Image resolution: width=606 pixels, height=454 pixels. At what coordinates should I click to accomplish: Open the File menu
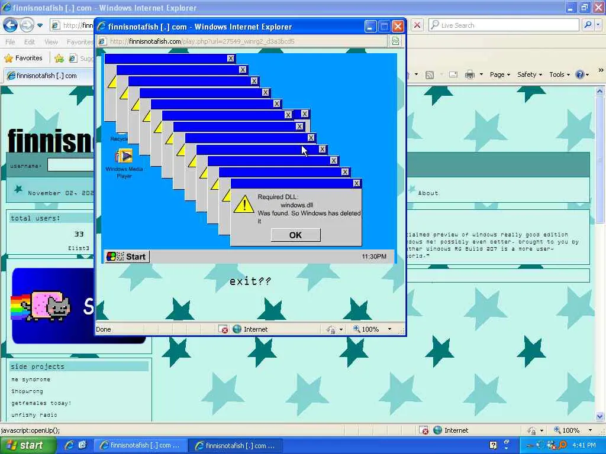click(x=11, y=42)
